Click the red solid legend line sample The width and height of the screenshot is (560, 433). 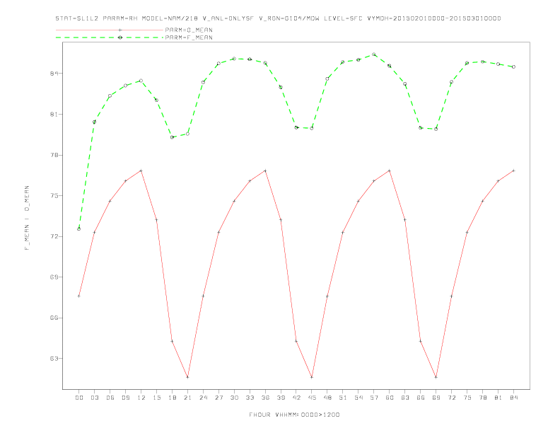click(x=110, y=30)
